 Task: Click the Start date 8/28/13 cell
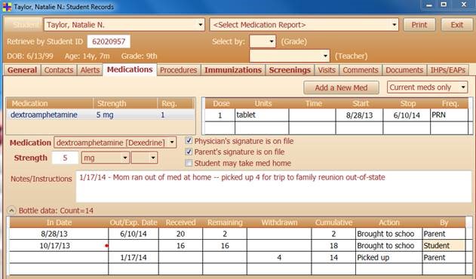click(x=359, y=115)
